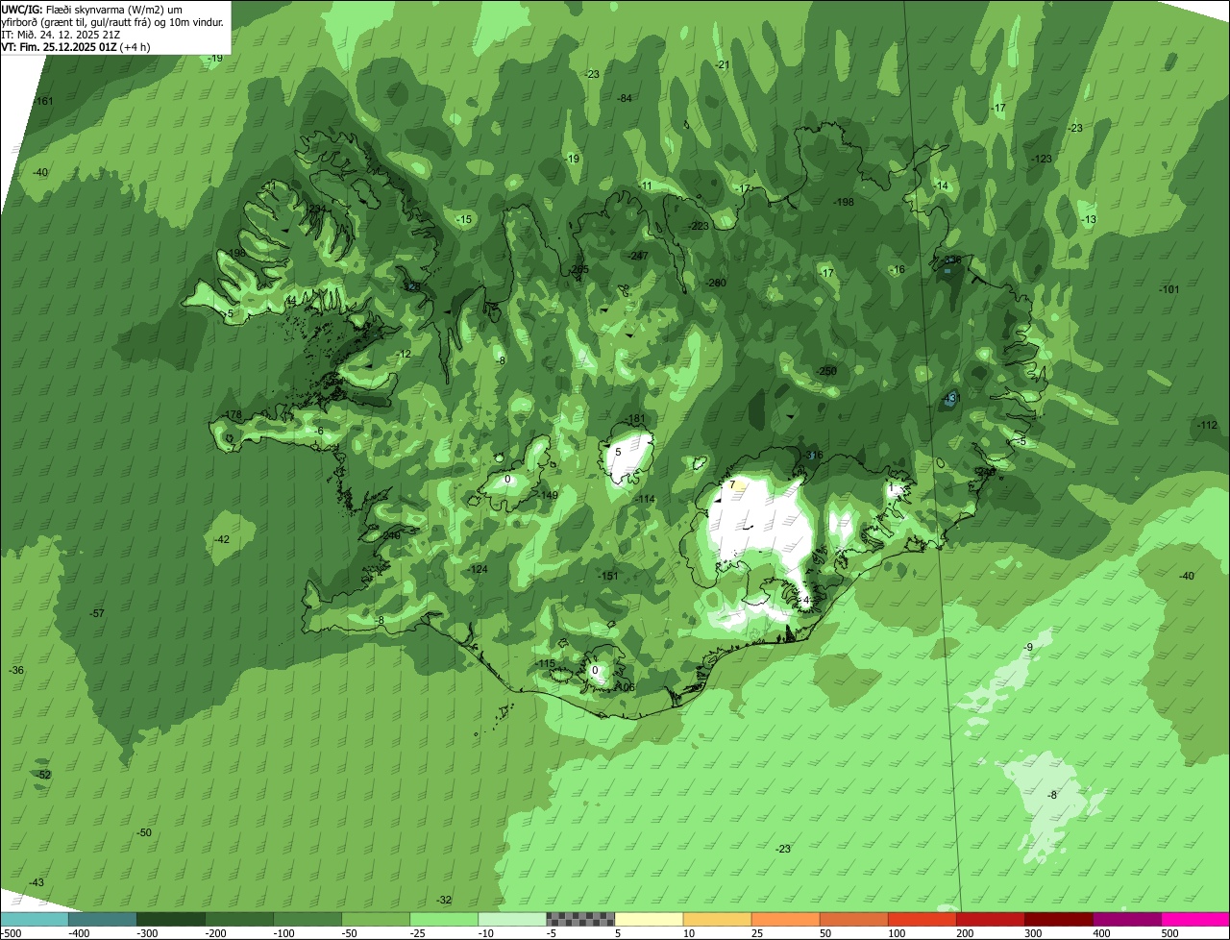The width and height of the screenshot is (1230, 940).
Task: Click the -16 value on the map
Action: click(898, 269)
